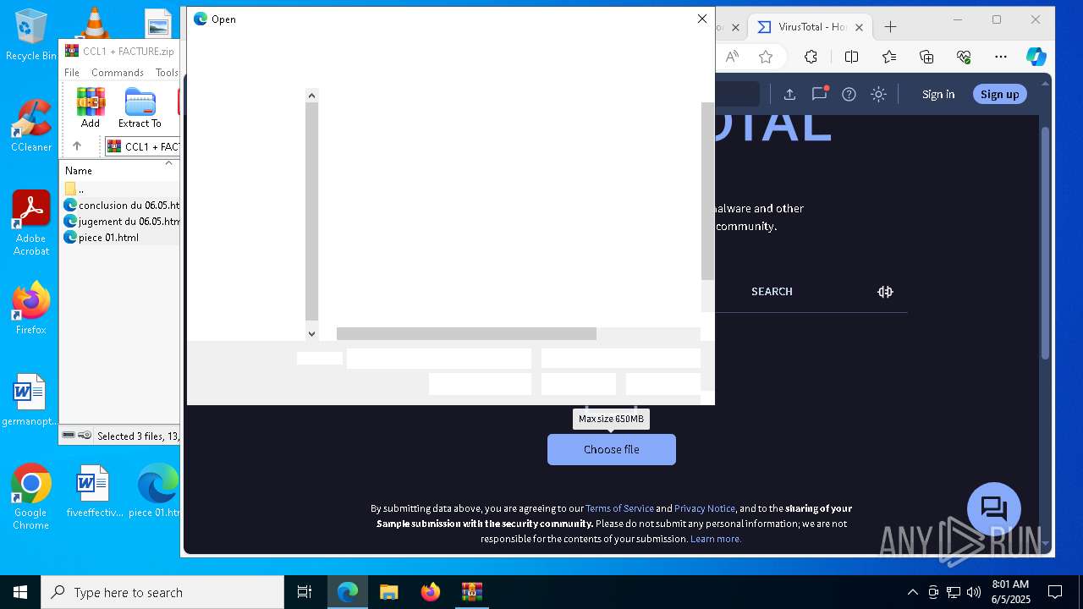Switch to WinRAR from the taskbar
1083x609 pixels.
point(471,592)
